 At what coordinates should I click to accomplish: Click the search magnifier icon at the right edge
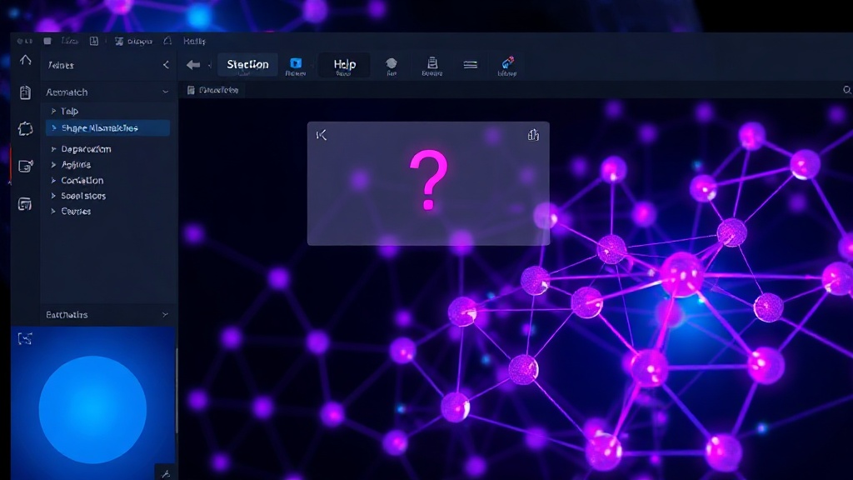click(x=847, y=90)
